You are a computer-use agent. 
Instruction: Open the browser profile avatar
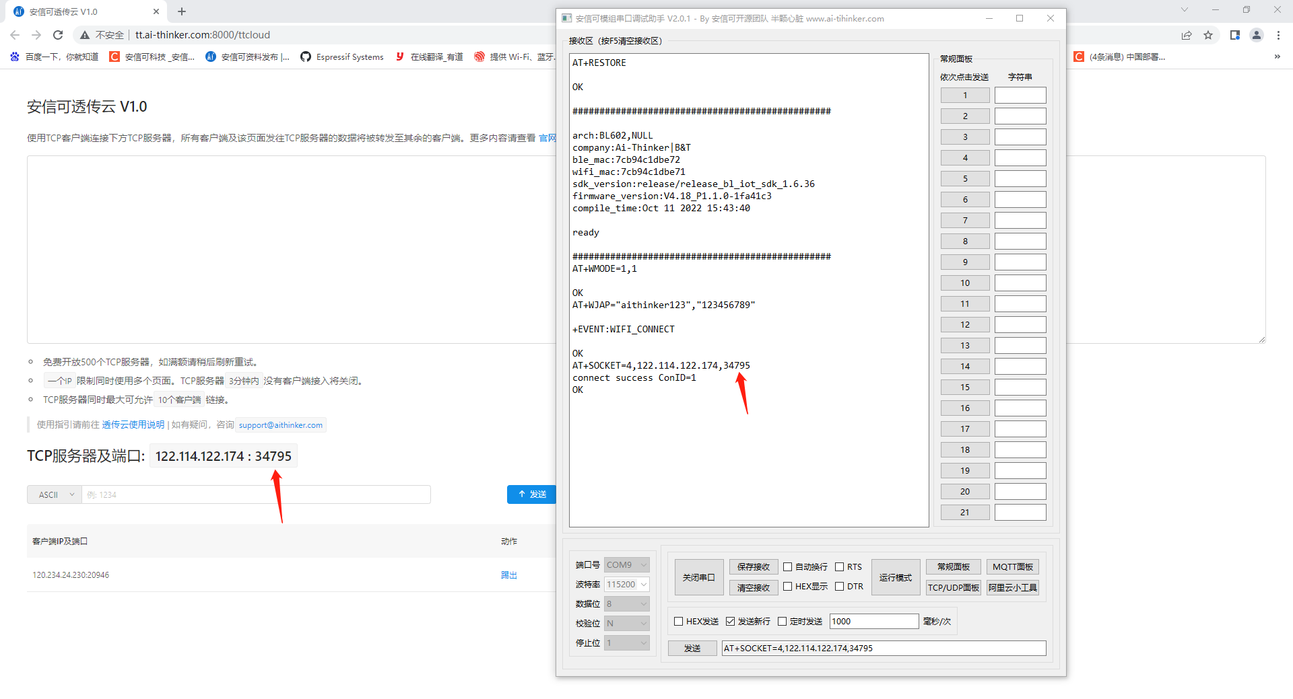coord(1257,35)
